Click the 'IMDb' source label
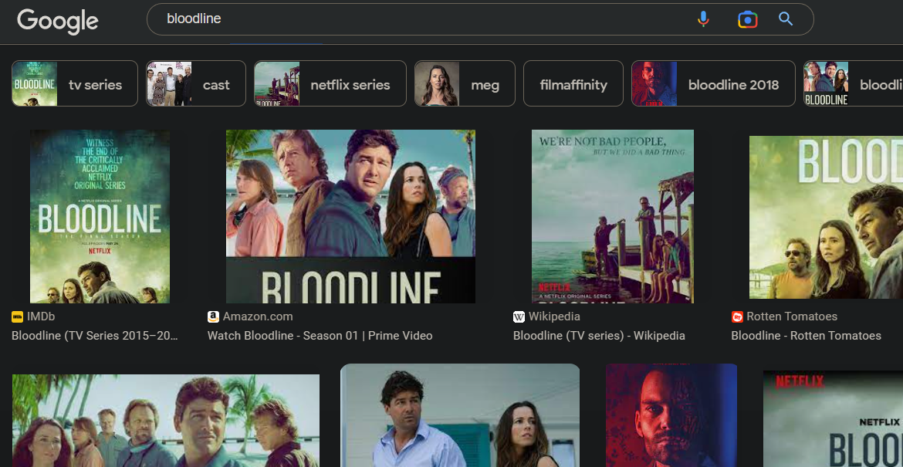The image size is (903, 467). click(41, 316)
